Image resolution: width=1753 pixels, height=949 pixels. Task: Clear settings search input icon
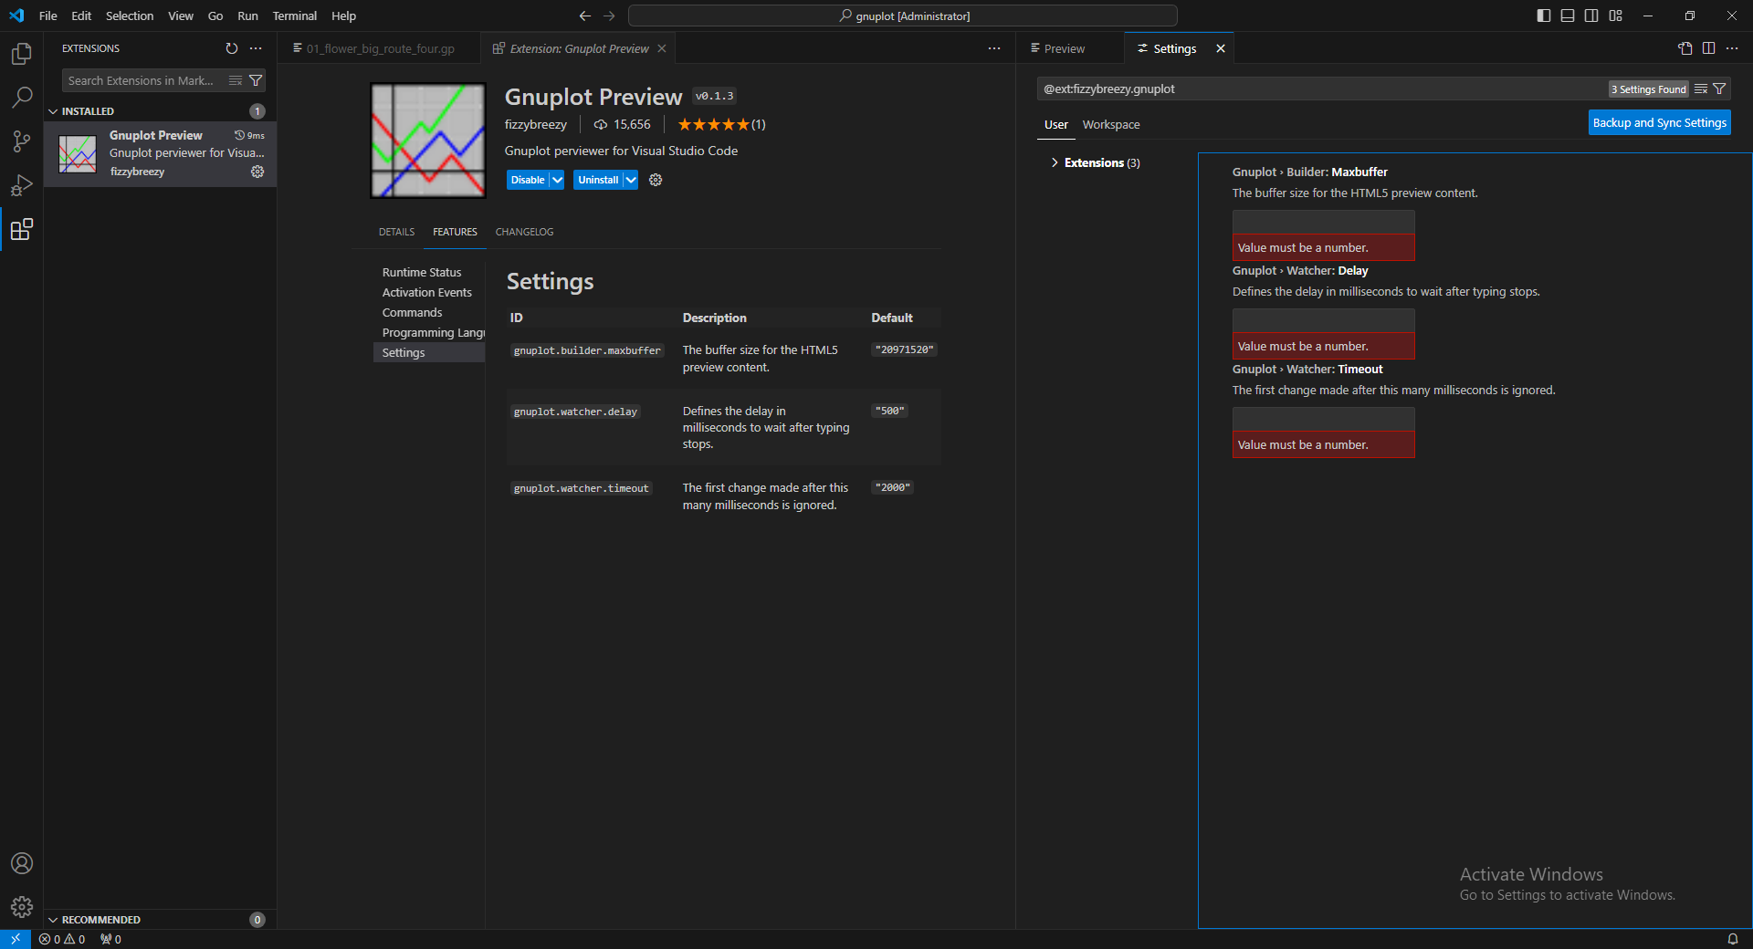click(1701, 89)
